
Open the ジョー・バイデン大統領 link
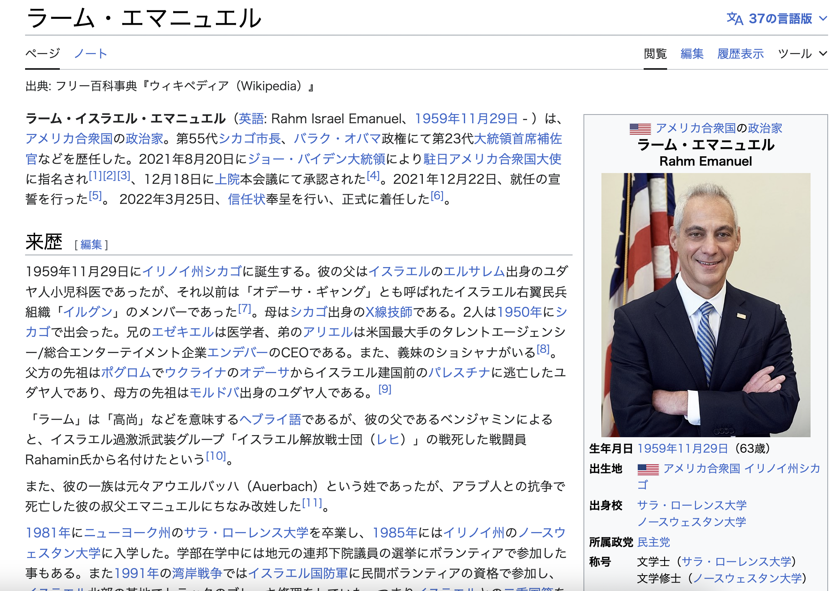click(x=317, y=159)
